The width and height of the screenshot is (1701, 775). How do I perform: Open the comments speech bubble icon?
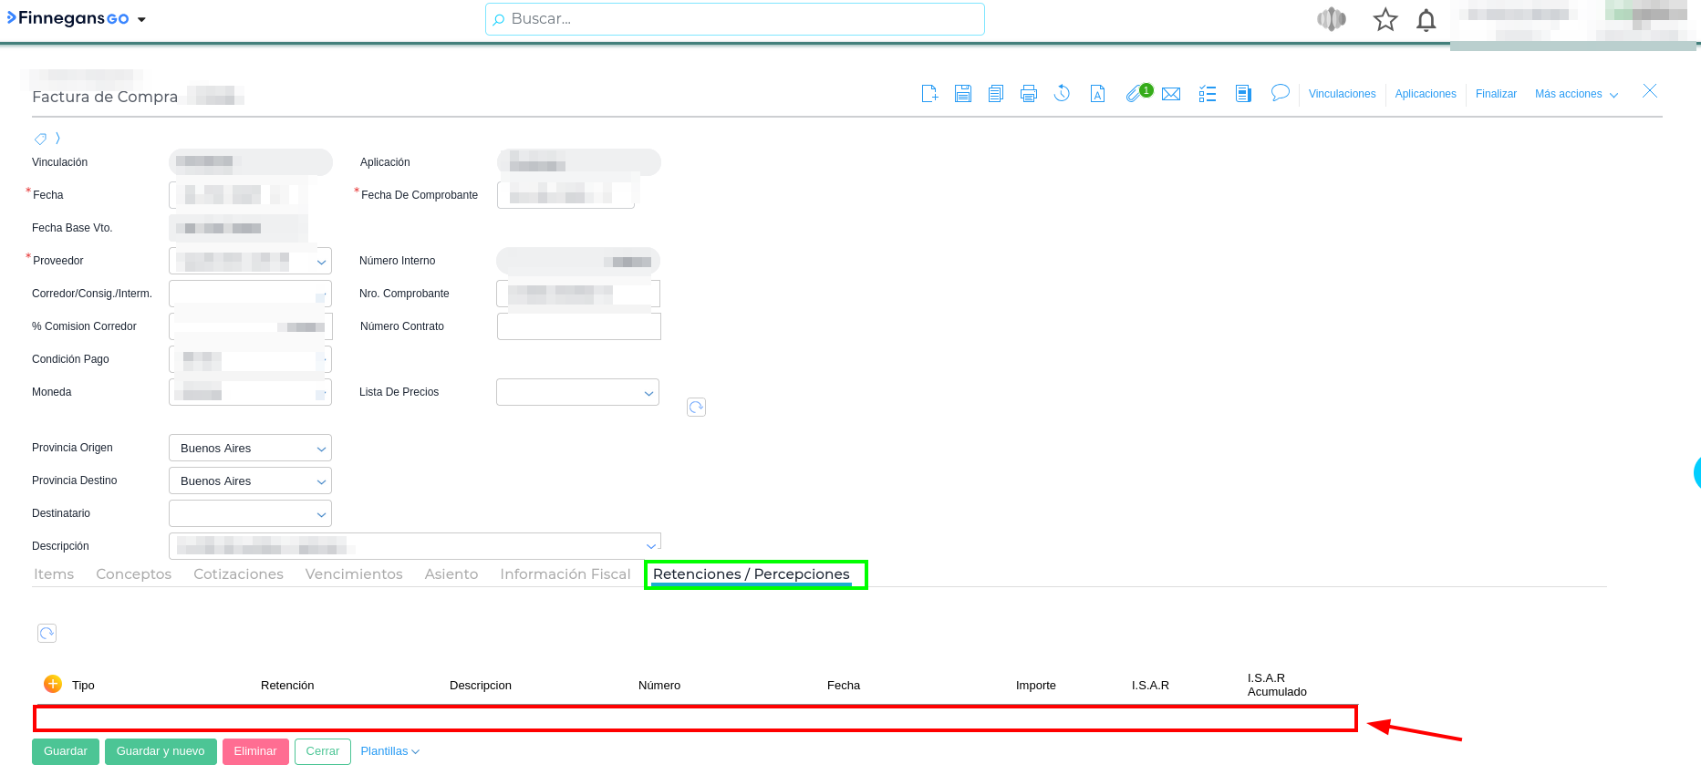[1281, 93]
